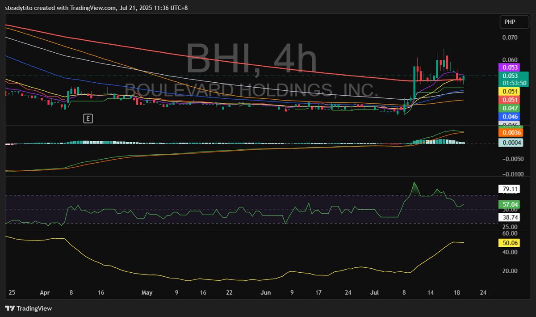Click the Jul date label
Image resolution: width=536 pixels, height=317 pixels.
tap(375, 293)
